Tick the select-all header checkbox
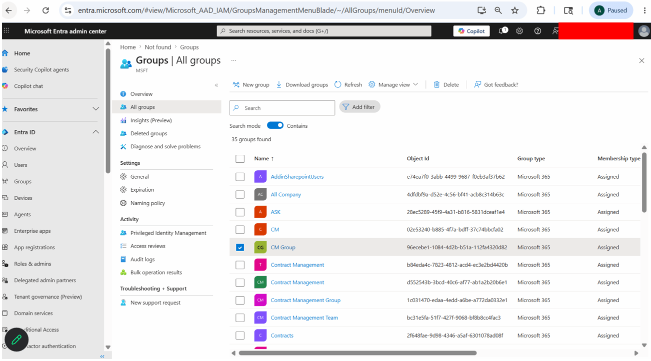This screenshot has width=651, height=361. pos(240,159)
